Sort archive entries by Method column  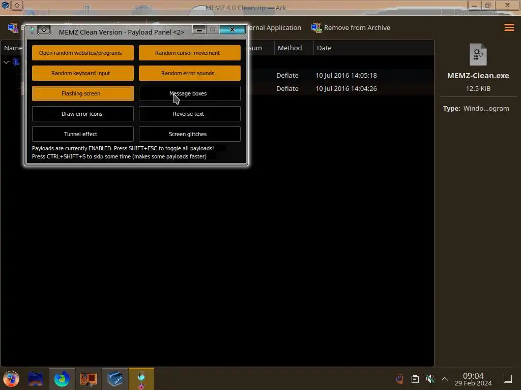pyautogui.click(x=294, y=48)
